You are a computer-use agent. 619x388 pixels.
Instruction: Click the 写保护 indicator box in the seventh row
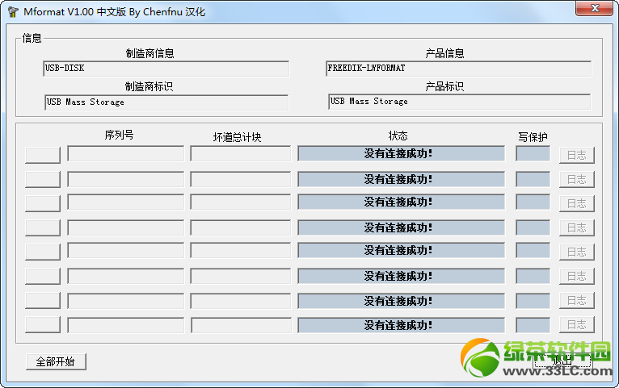pos(533,302)
